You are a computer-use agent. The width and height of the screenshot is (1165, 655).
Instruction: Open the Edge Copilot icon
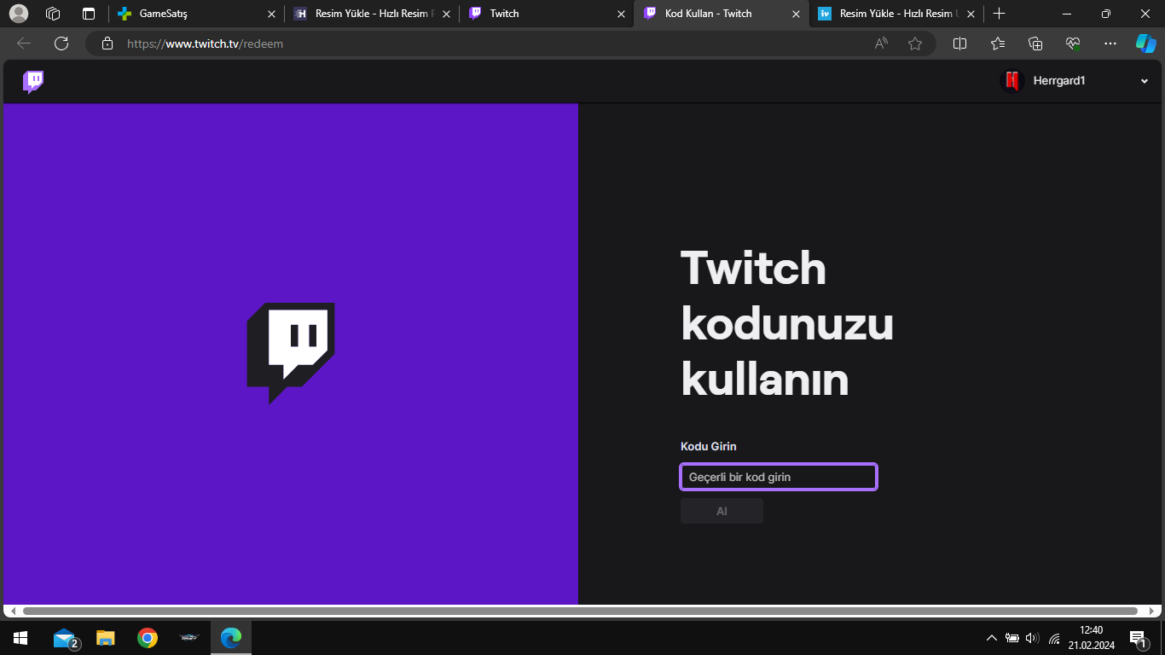1145,43
